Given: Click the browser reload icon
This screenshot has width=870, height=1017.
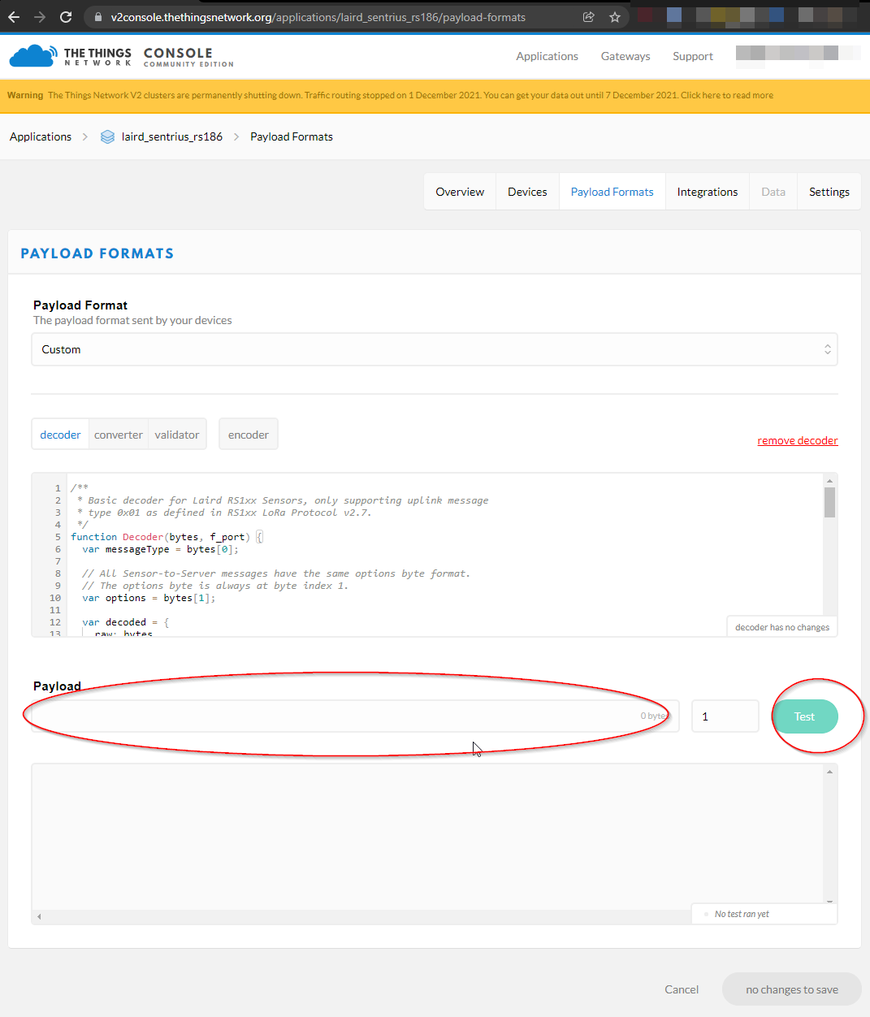Looking at the screenshot, I should click(66, 17).
